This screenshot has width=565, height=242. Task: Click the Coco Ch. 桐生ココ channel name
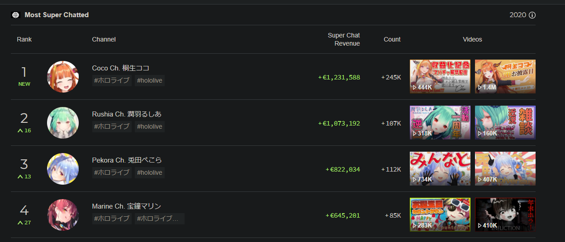[x=121, y=68]
